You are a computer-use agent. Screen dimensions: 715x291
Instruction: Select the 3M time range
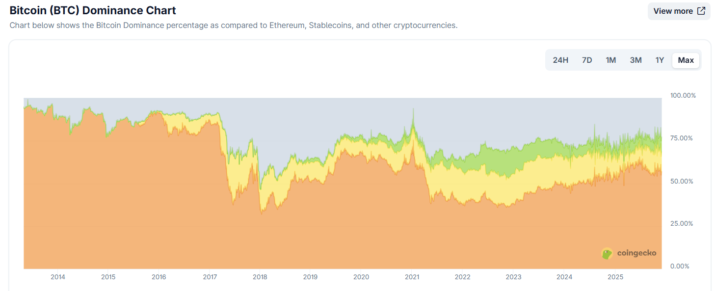[x=636, y=60]
